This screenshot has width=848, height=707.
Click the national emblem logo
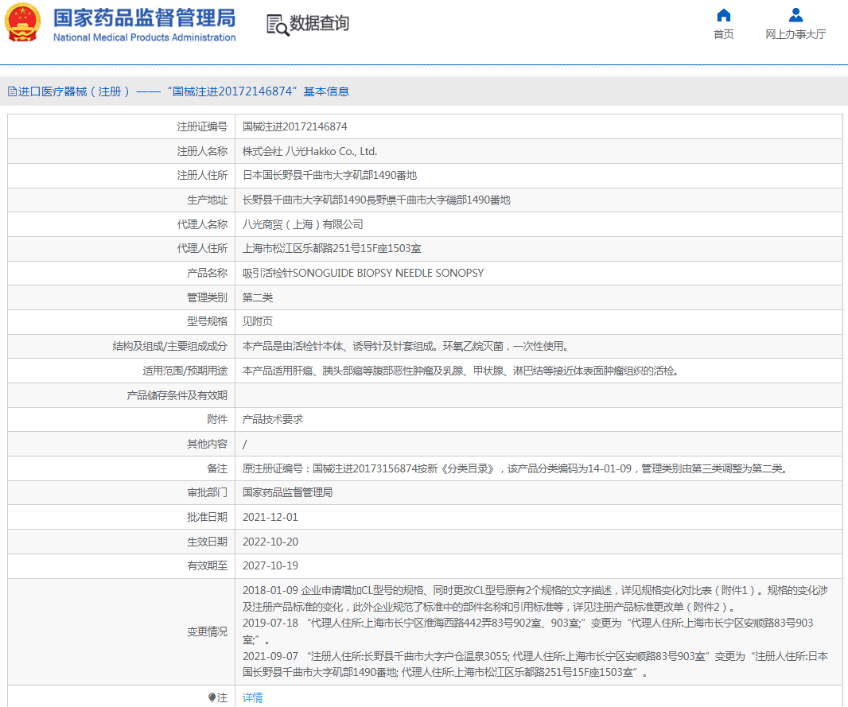23,23
